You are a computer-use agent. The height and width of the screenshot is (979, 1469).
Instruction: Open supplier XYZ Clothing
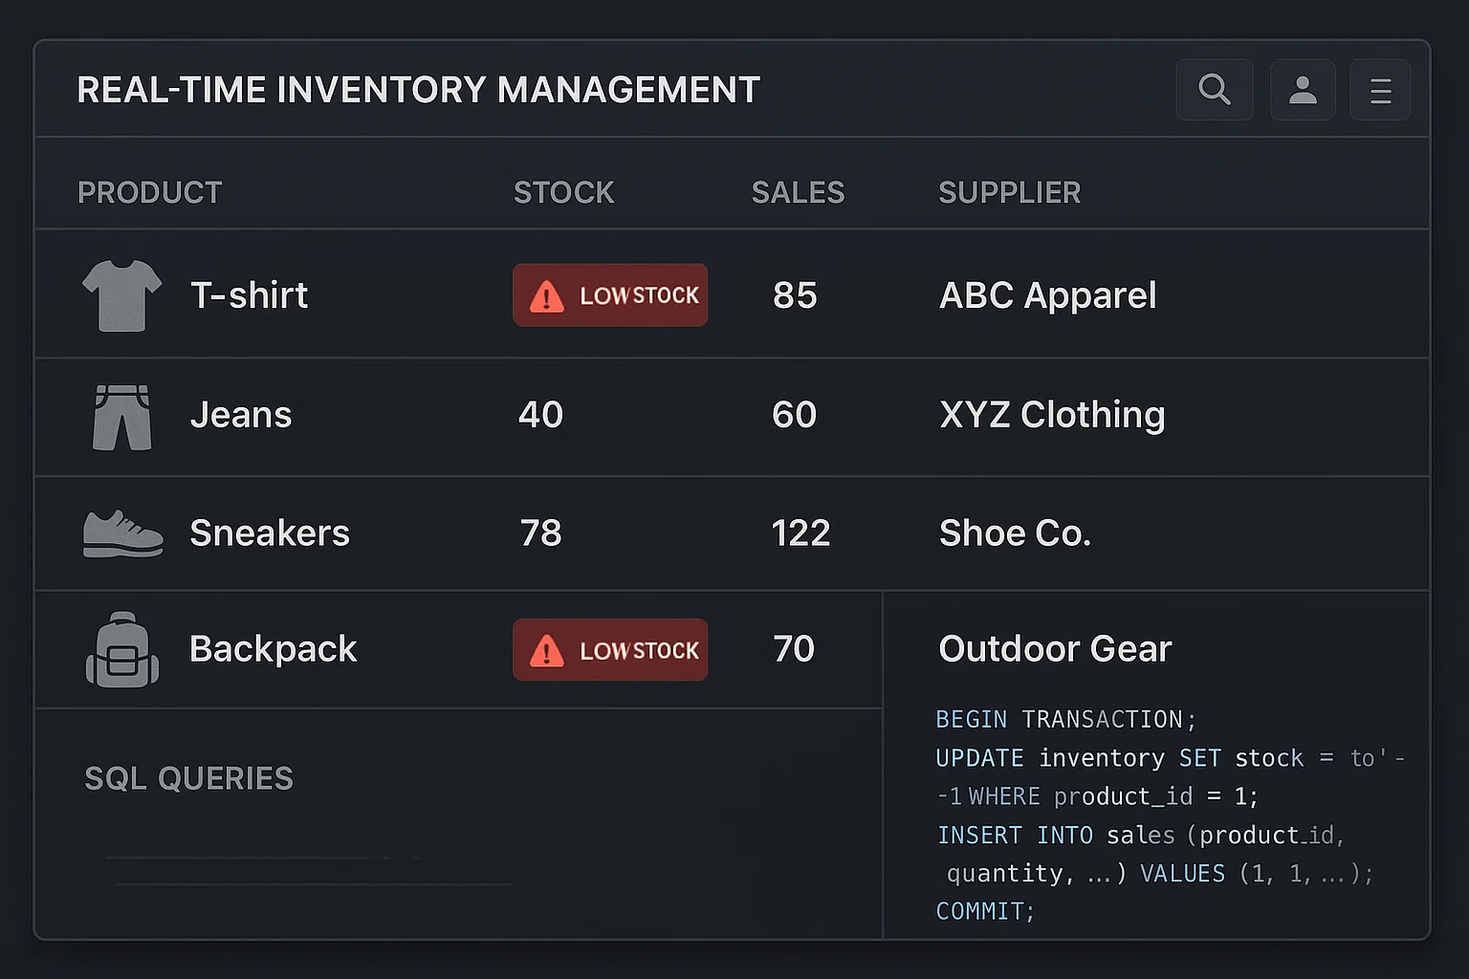tap(1053, 415)
